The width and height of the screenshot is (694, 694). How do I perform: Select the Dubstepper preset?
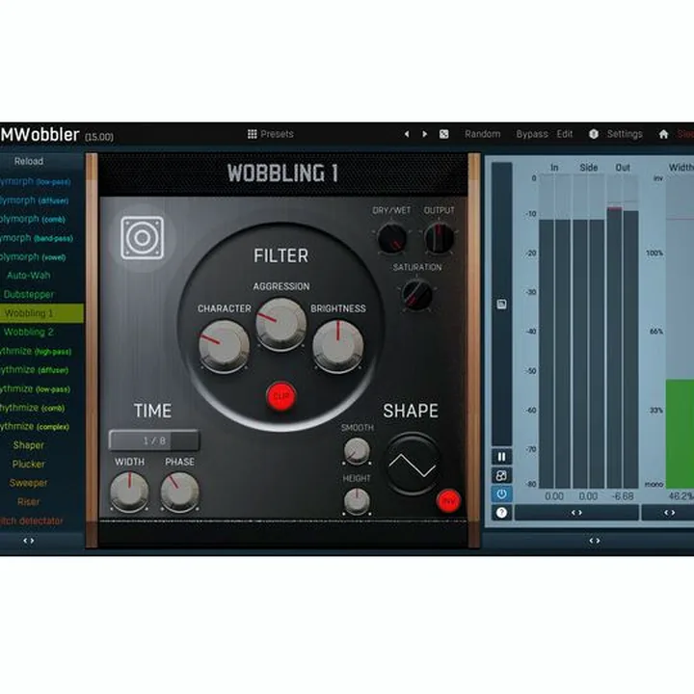(29, 294)
